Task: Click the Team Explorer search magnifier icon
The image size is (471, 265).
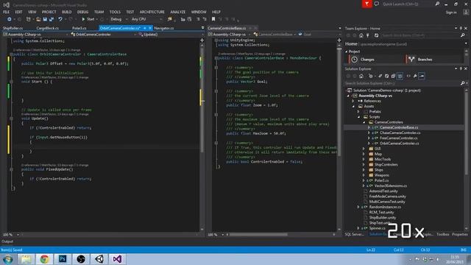Action: (463, 35)
